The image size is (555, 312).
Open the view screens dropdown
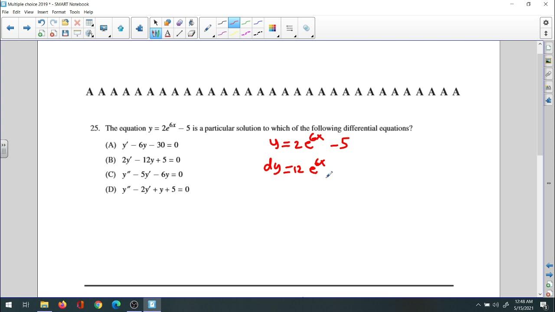pyautogui.click(x=104, y=28)
